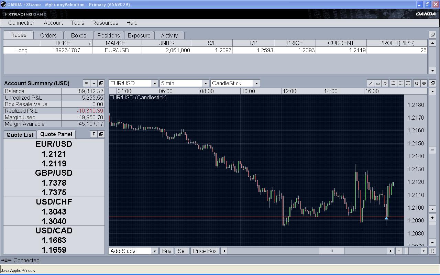Open the 5 min timeframe dropdown
440x275 pixels.
pos(206,83)
